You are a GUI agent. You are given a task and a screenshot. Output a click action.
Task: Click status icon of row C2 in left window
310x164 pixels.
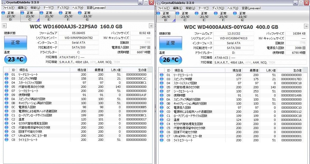7,119
